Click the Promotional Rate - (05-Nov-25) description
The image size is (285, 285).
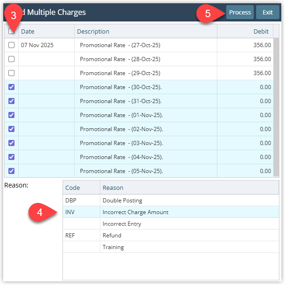121,171
